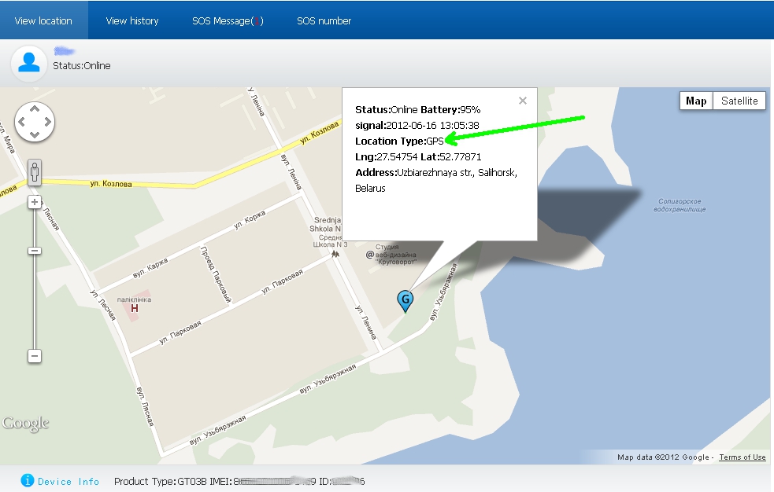Click the zoom in plus icon on map
The image size is (774, 492).
33,202
